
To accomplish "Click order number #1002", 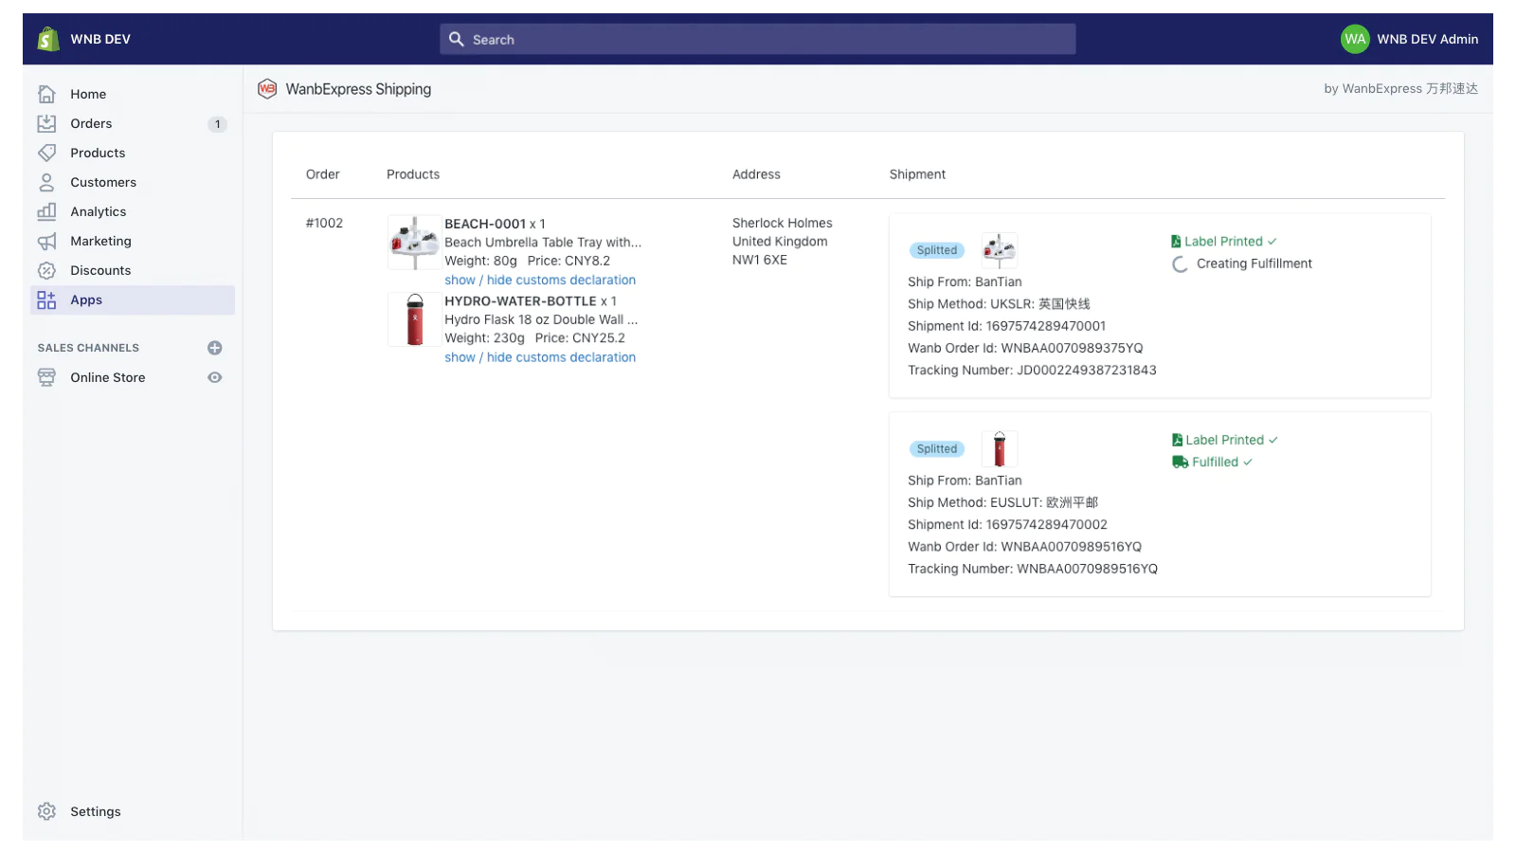I will (x=324, y=224).
